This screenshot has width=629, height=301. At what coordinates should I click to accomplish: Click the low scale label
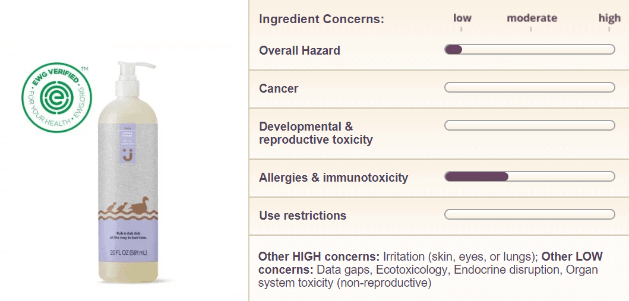(462, 18)
